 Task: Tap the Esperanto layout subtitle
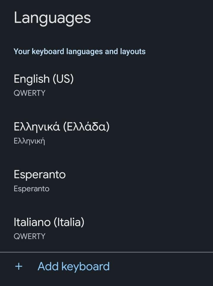[31, 189]
